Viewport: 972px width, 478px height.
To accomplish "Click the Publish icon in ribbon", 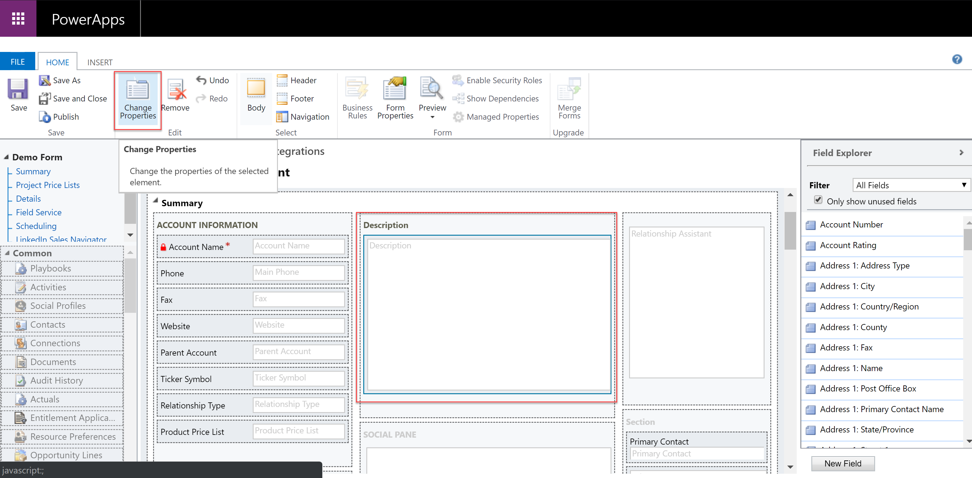I will [x=45, y=117].
